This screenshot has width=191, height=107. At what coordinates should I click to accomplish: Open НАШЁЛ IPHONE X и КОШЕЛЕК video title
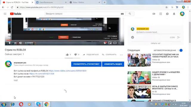(x=166, y=73)
